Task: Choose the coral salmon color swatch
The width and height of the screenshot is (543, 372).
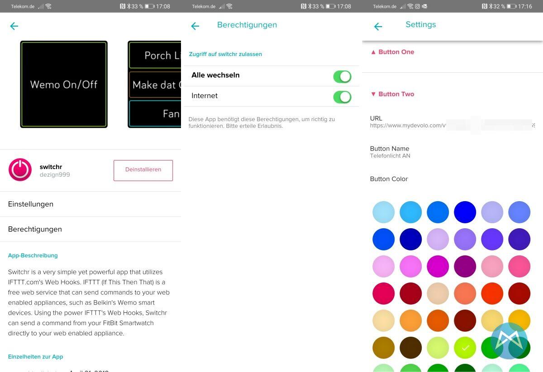Action: pyautogui.click(x=465, y=293)
